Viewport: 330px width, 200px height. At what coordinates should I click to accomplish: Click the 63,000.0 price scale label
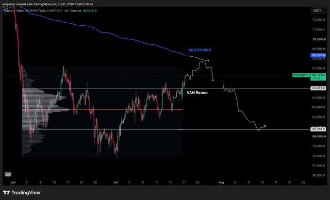[318, 107]
